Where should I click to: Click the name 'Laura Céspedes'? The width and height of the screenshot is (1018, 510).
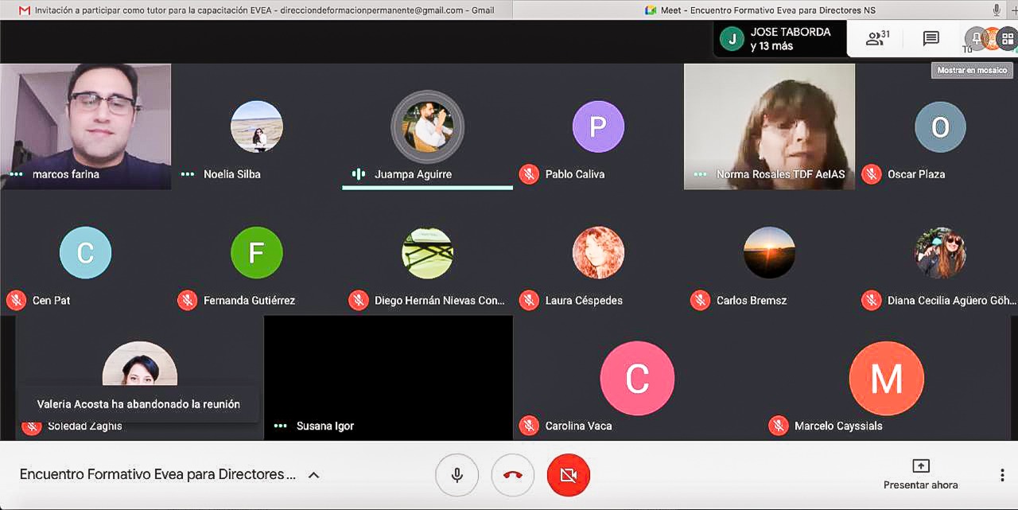(584, 301)
